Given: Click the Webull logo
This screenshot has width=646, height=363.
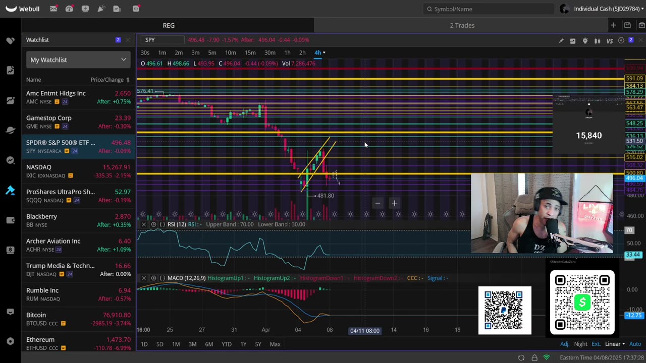Looking at the screenshot, I should coord(22,9).
